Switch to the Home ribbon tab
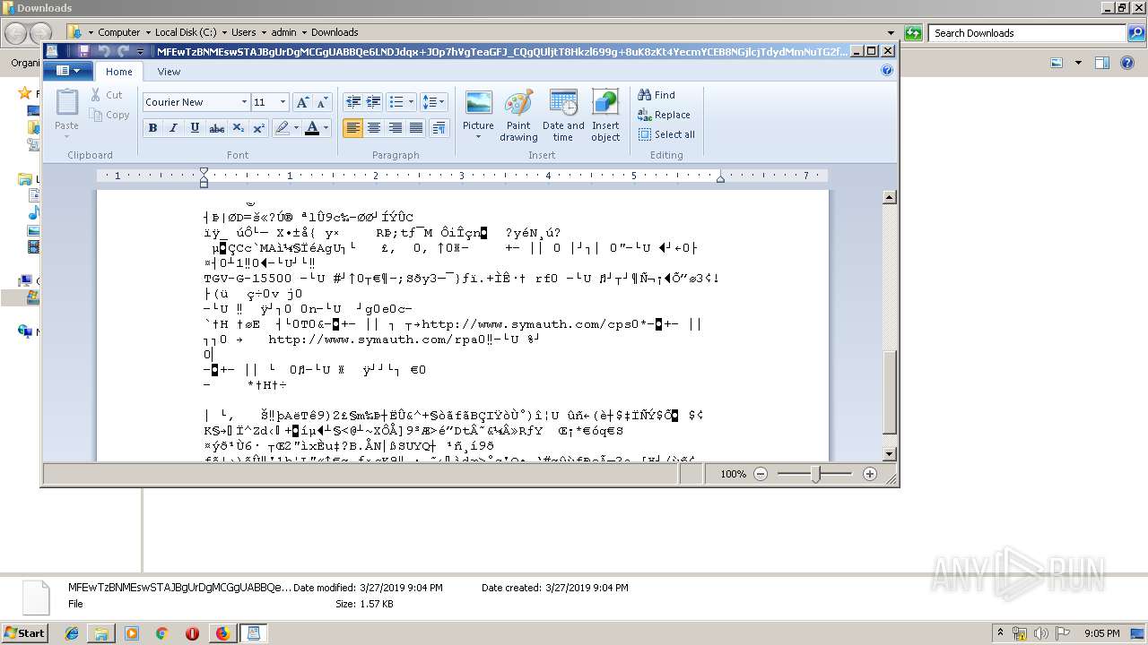1148x645 pixels. [119, 72]
